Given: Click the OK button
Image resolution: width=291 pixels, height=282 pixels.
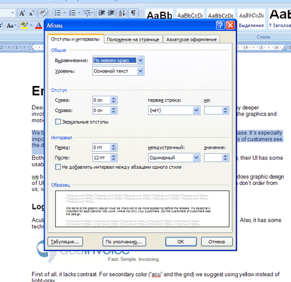Looking at the screenshot, I should (181, 242).
